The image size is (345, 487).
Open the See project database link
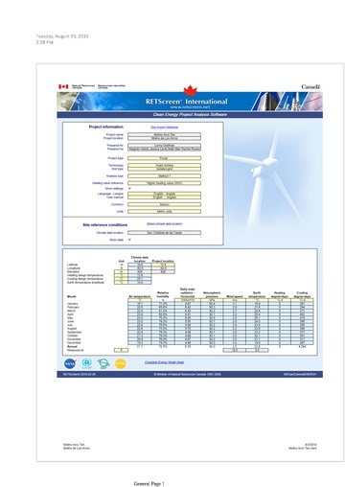coord(165,128)
